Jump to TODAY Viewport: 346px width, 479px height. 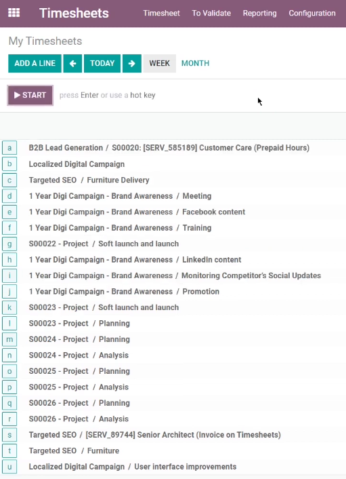click(x=102, y=63)
